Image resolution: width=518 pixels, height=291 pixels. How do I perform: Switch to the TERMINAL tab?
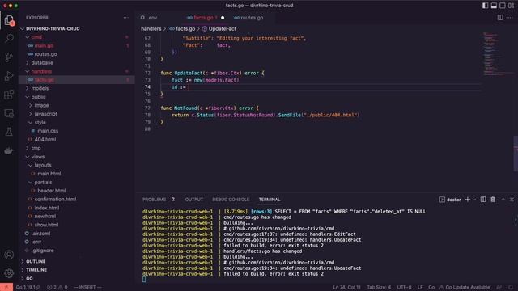(x=270, y=200)
